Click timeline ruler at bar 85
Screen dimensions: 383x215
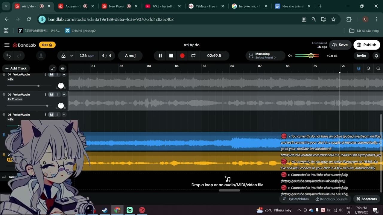pyautogui.click(x=204, y=66)
